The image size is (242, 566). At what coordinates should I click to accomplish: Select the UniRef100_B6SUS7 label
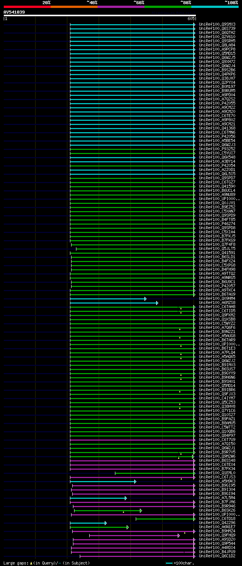pos(217,369)
